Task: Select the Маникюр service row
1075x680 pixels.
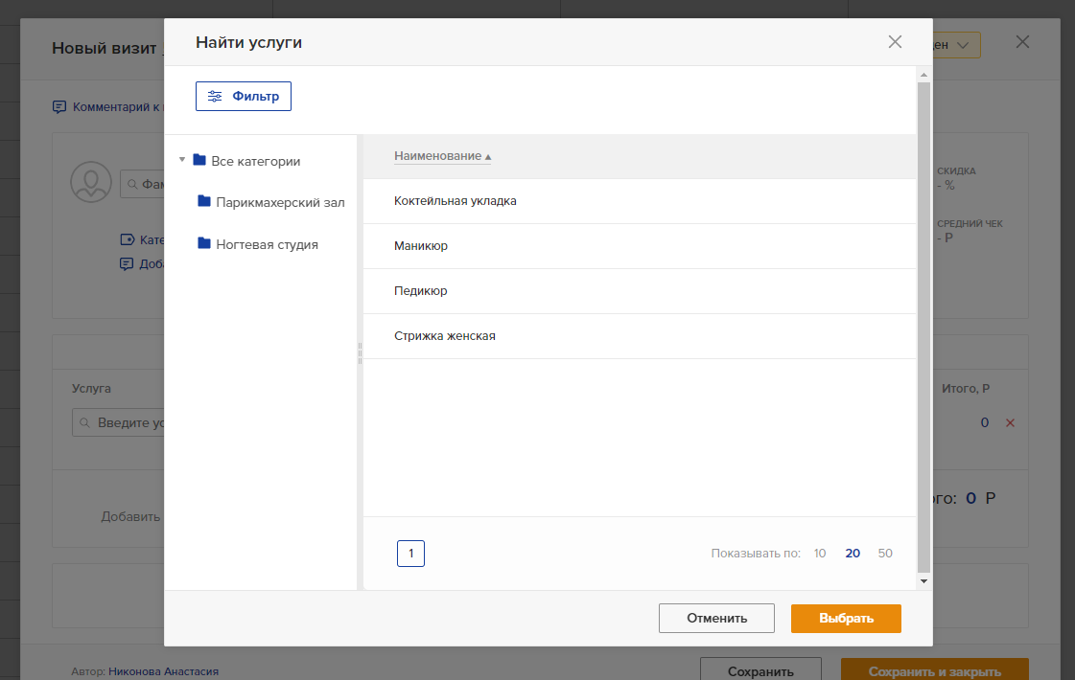Action: (639, 246)
